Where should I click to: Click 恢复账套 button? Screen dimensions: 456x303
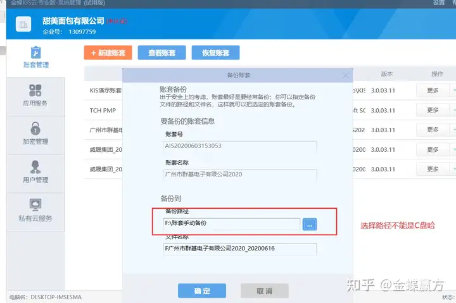coord(215,53)
